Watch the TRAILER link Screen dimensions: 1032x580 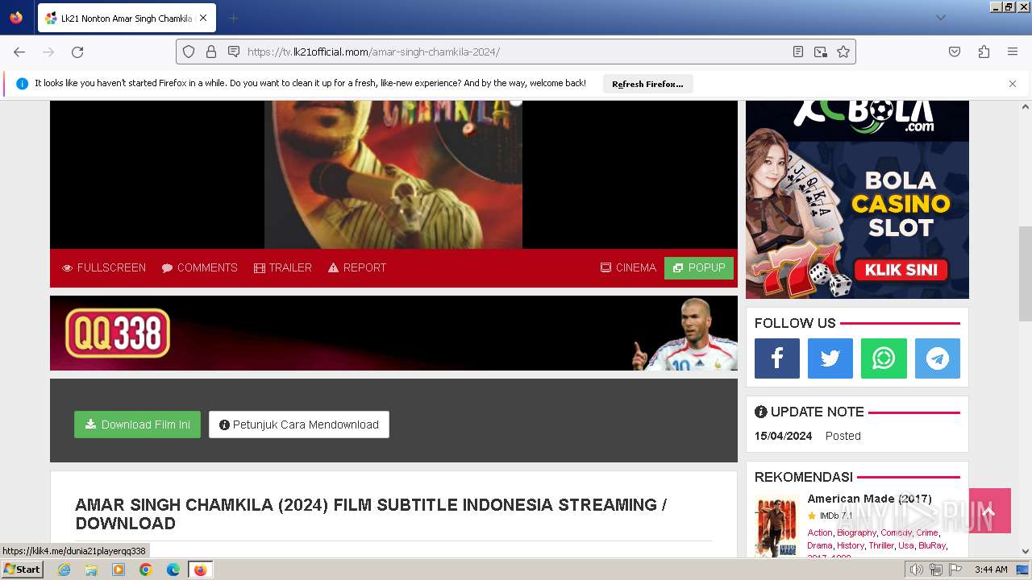click(283, 267)
